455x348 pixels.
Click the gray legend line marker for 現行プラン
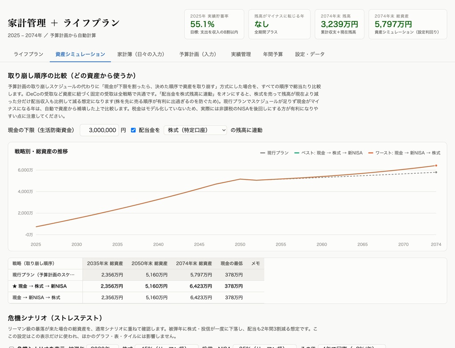point(263,153)
